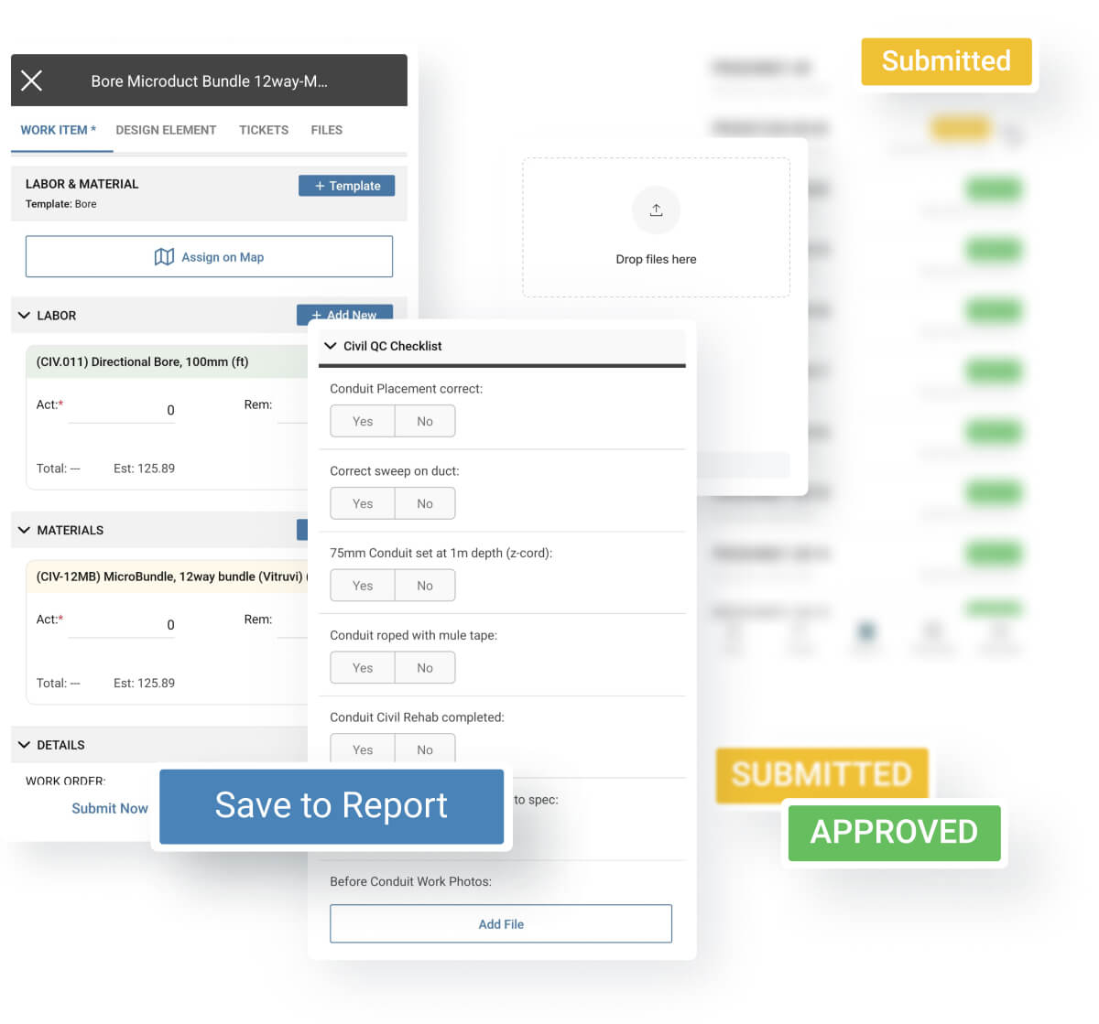The height and width of the screenshot is (1024, 1099).
Task: Select Yes for Conduit Placement correct
Action: (x=362, y=420)
